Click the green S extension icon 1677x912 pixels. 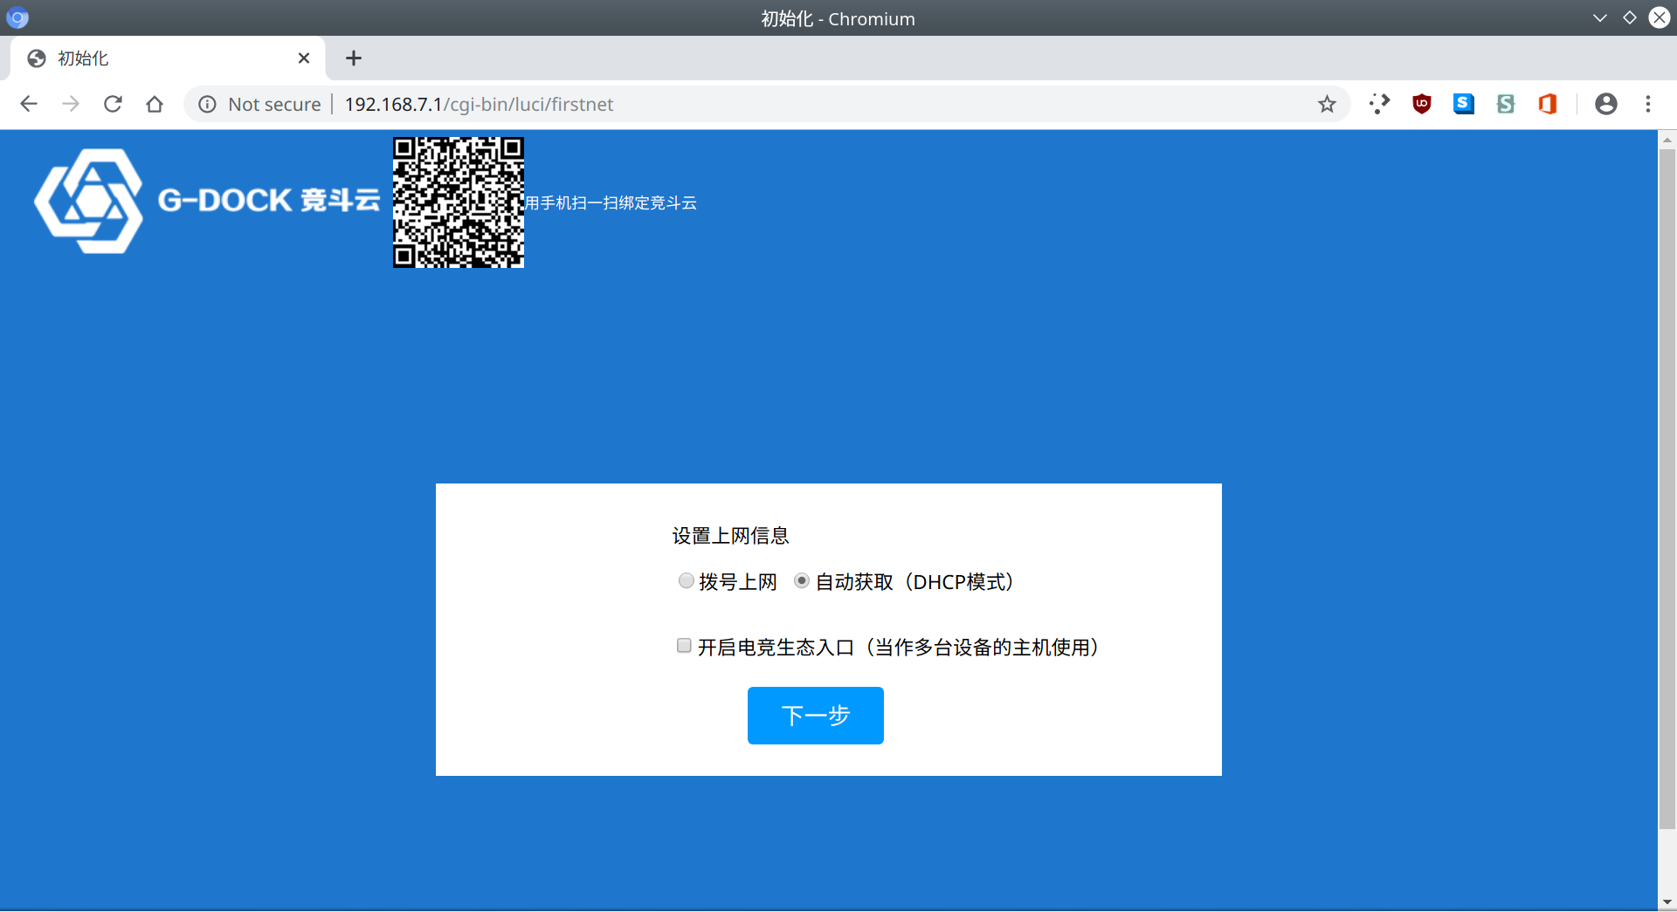pyautogui.click(x=1505, y=105)
